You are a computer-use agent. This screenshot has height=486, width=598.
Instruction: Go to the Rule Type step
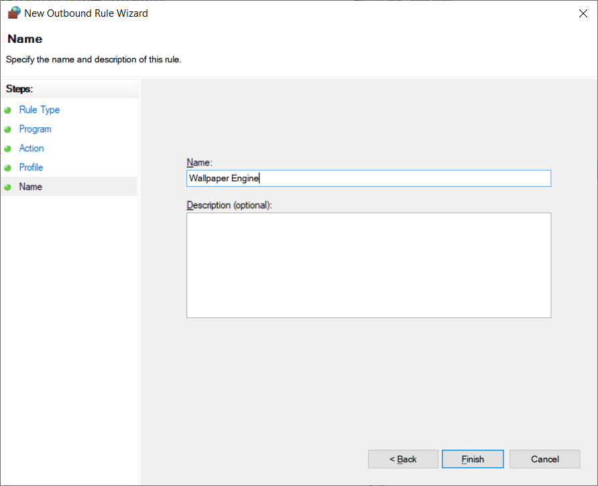[x=39, y=110]
